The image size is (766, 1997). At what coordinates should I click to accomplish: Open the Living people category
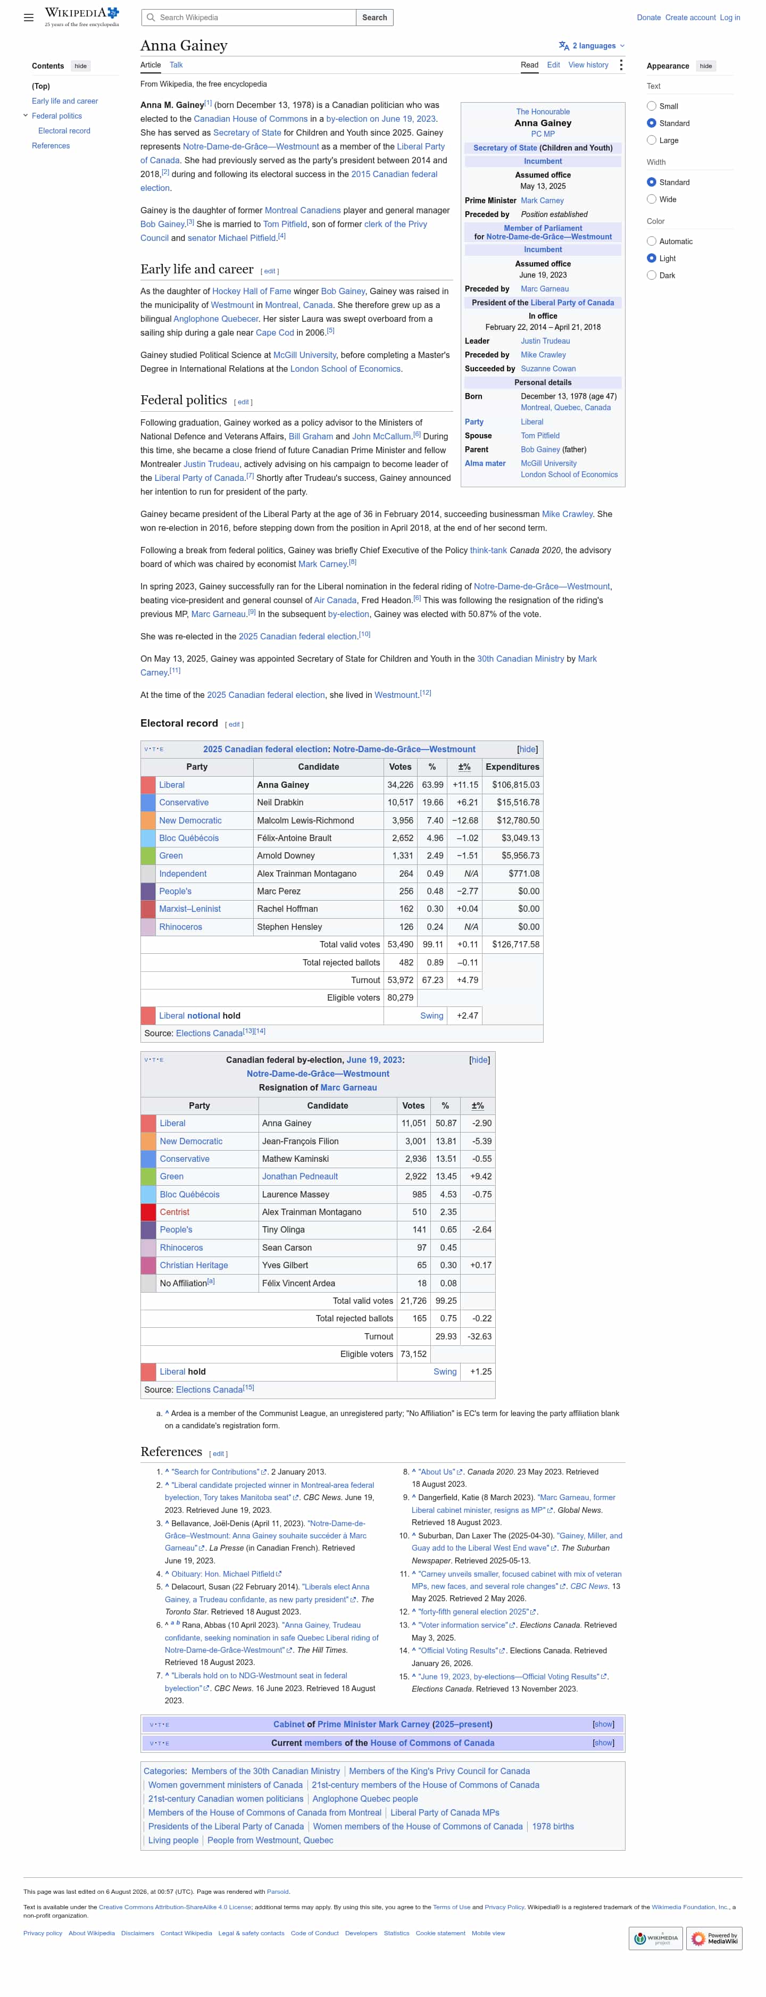tap(173, 1841)
